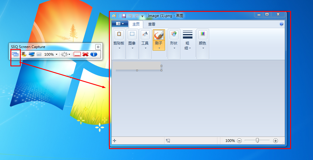Open 刷子 brush type dropdown arrow
Screen dimensions: 313x160
point(159,48)
